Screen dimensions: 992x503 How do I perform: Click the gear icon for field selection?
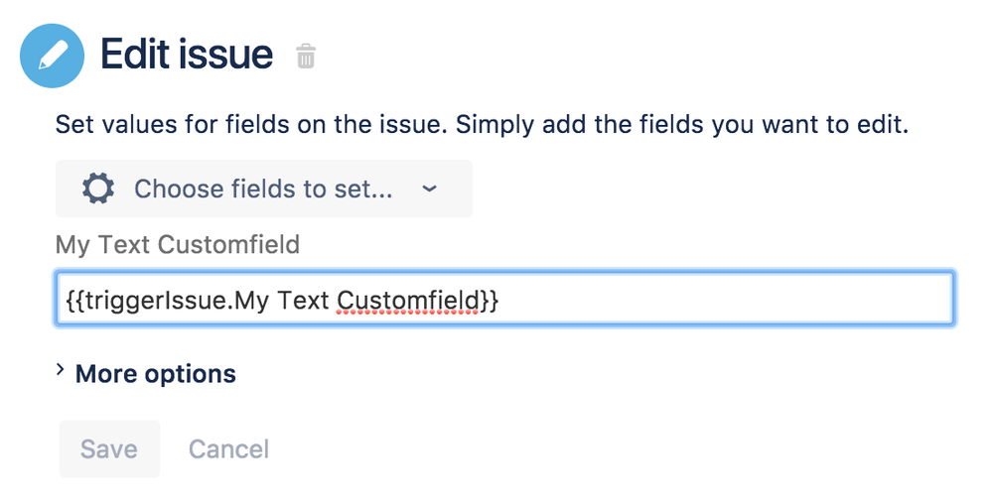pos(97,189)
